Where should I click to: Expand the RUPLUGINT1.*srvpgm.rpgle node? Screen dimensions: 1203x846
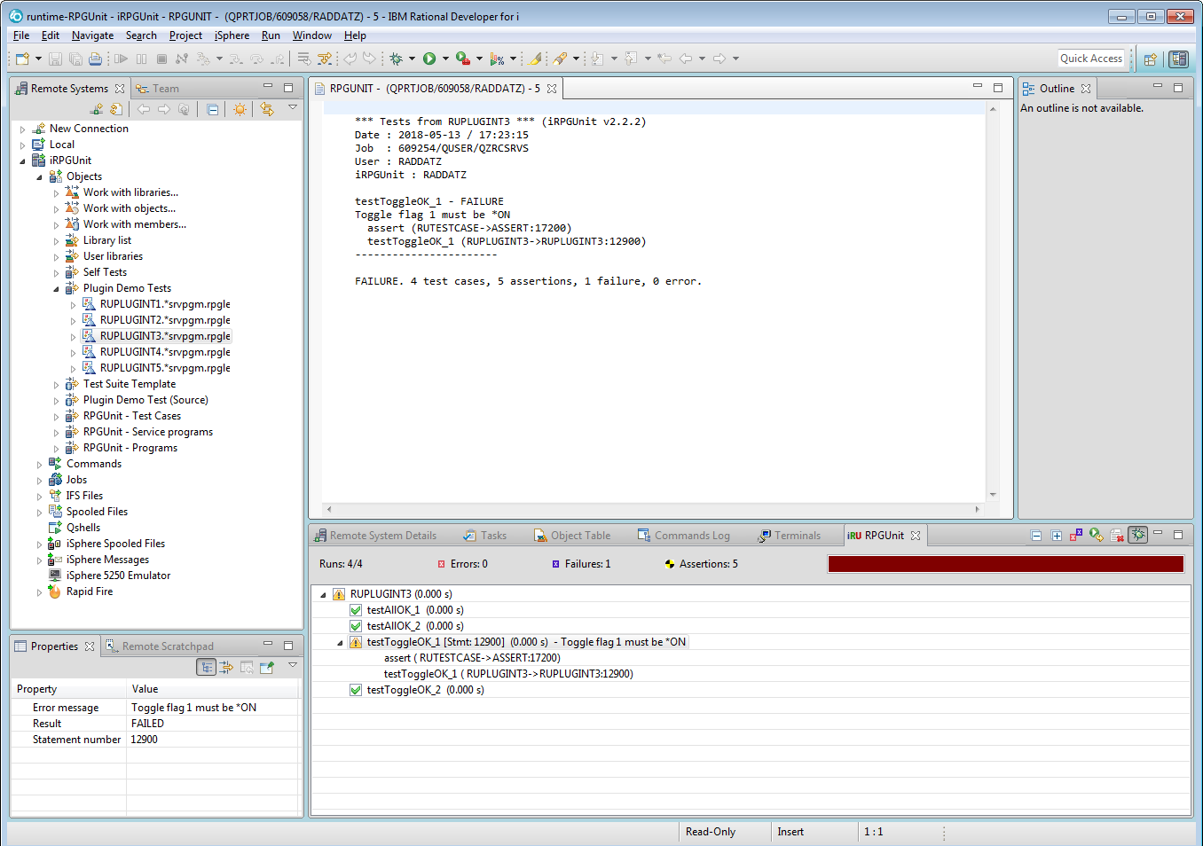click(75, 304)
